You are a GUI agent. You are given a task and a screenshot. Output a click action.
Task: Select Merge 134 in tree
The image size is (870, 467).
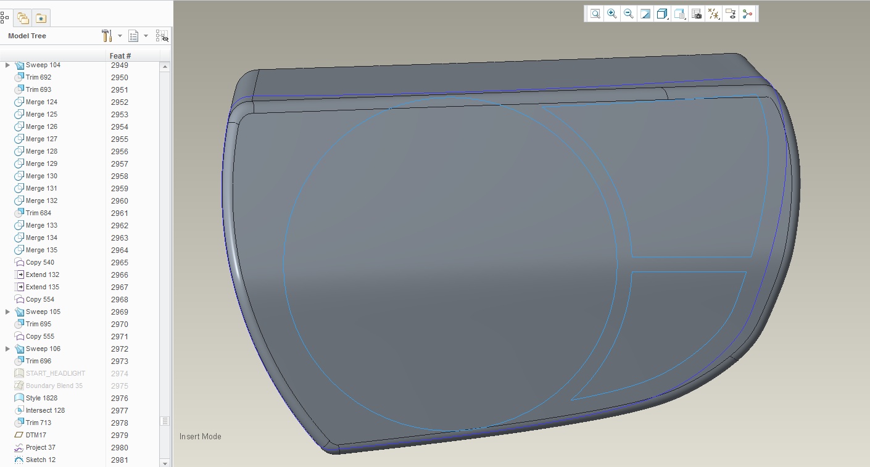[x=41, y=238]
